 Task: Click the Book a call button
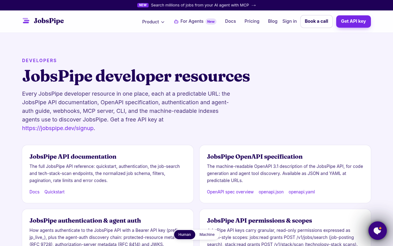[x=316, y=22]
